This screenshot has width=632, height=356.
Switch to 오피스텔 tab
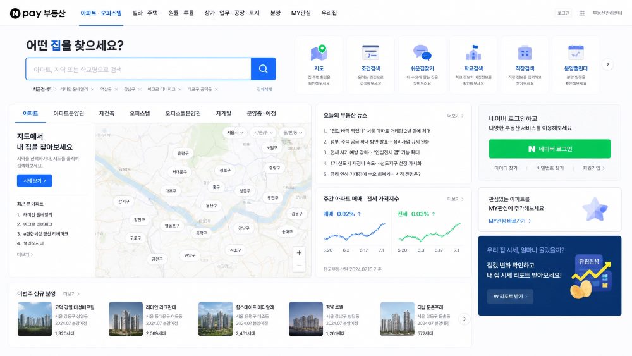140,113
